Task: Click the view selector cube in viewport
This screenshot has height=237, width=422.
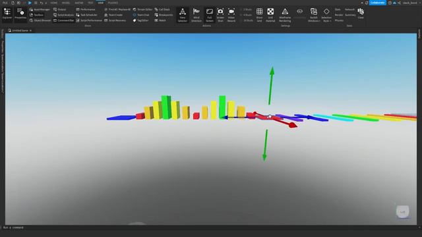Action: click(403, 212)
